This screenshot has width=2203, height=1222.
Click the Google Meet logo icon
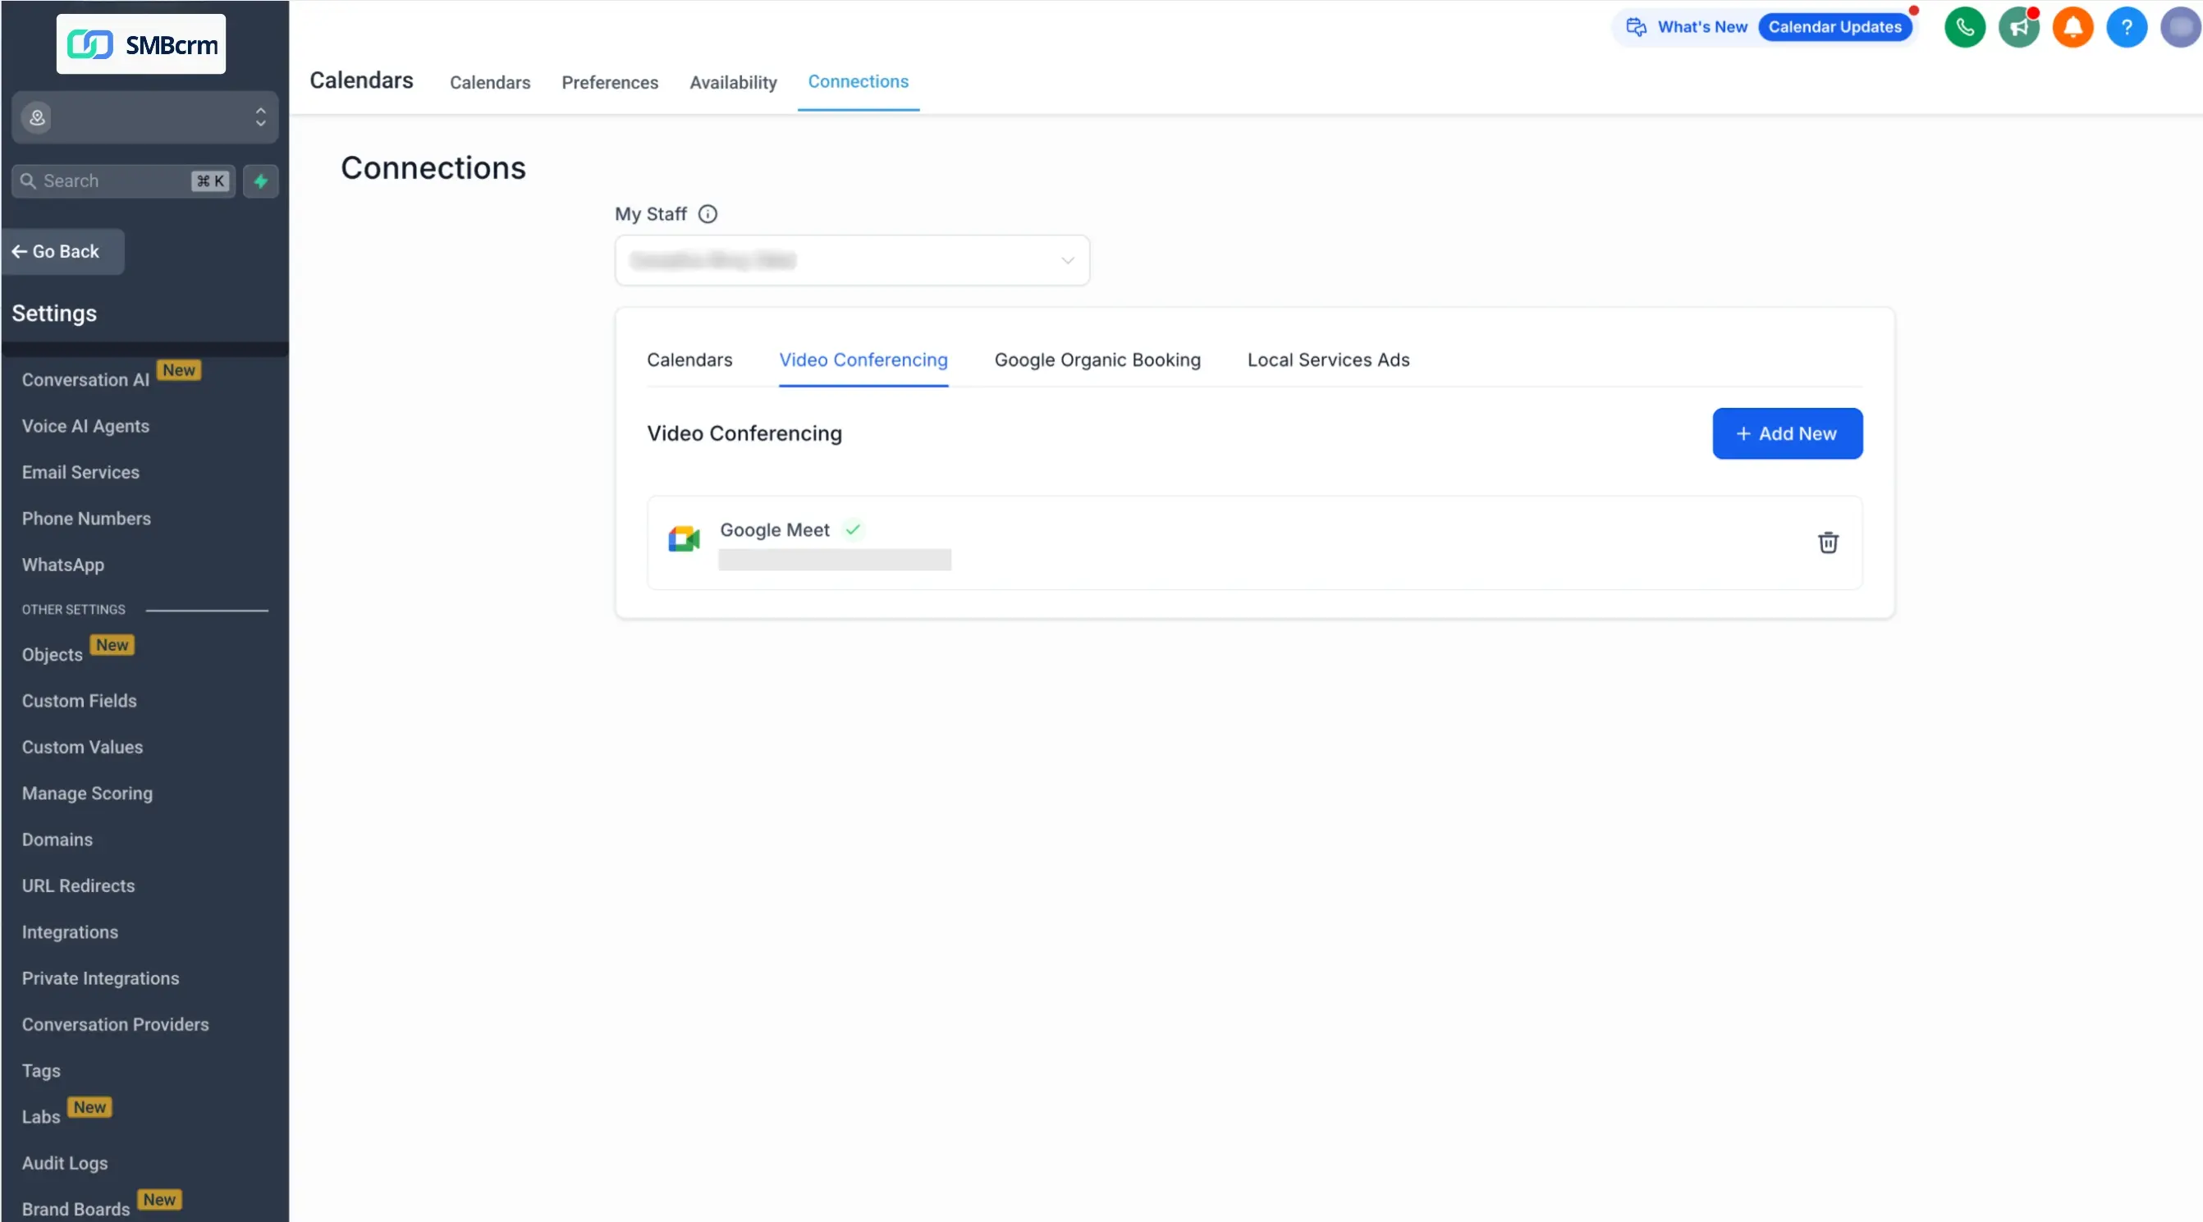[683, 538]
